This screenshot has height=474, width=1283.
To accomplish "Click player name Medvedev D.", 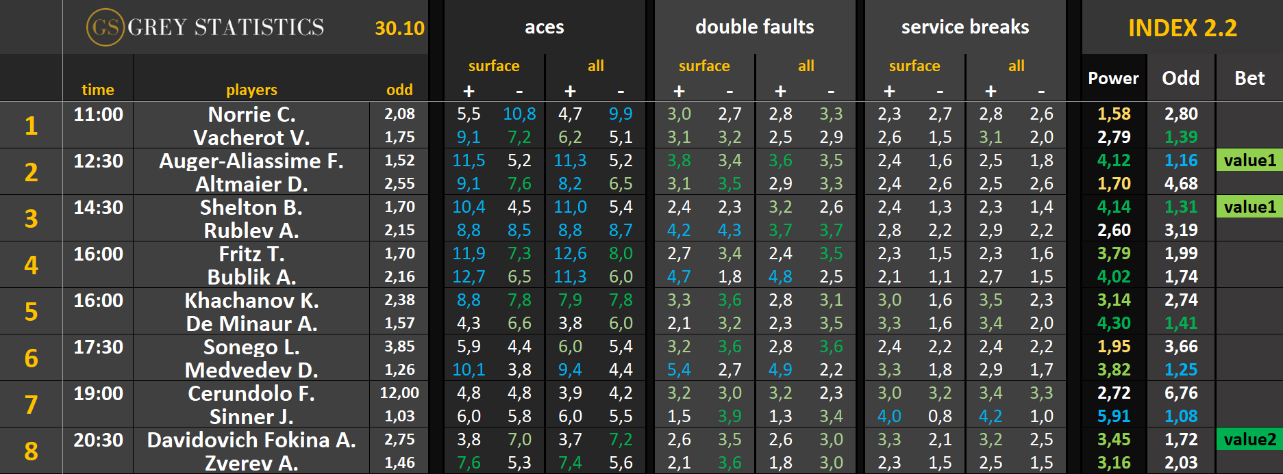I will 251,370.
